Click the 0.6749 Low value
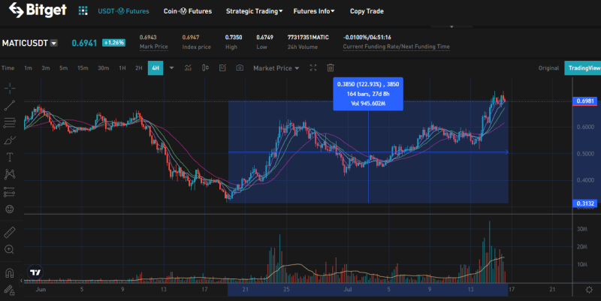The width and height of the screenshot is (601, 301). pyautogui.click(x=265, y=37)
